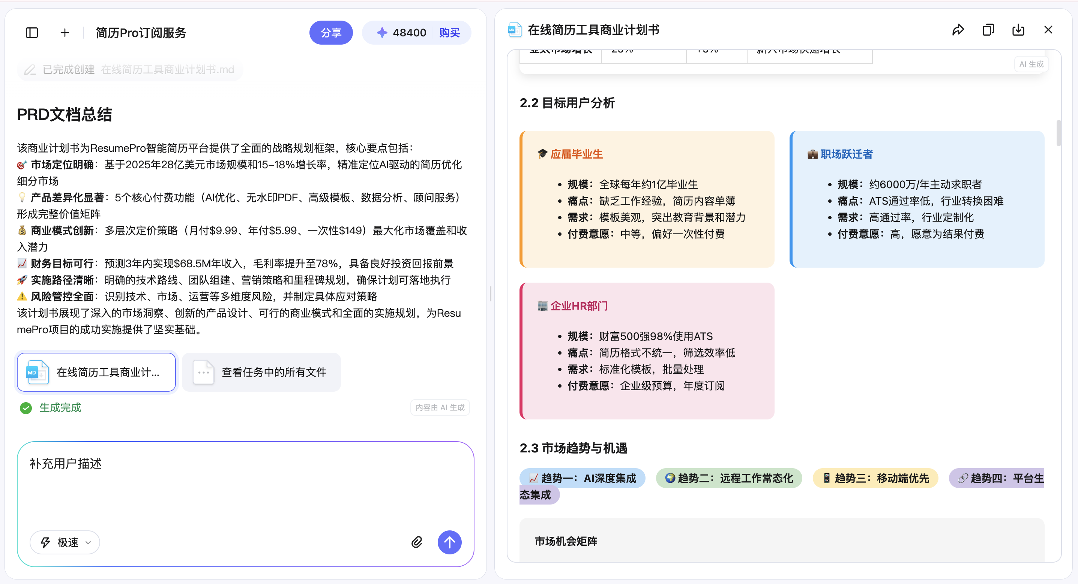Copy document using the copy icon
The width and height of the screenshot is (1078, 584).
988,30
